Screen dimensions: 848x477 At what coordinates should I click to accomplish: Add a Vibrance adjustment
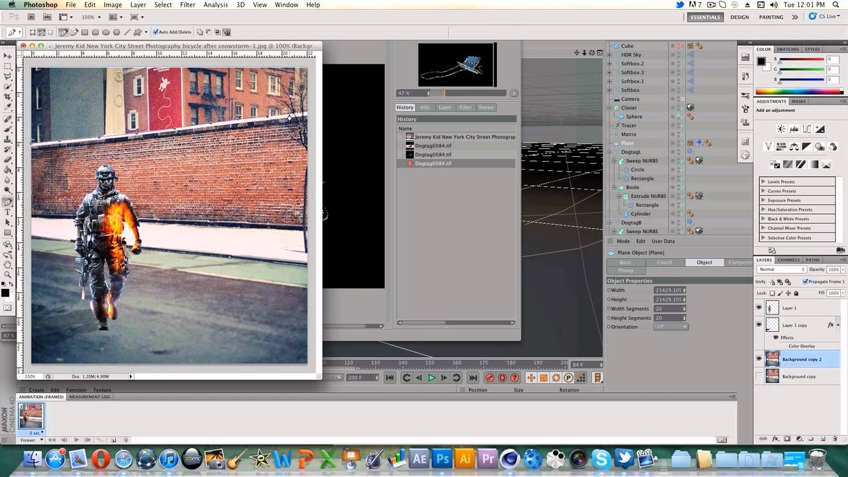(x=768, y=146)
